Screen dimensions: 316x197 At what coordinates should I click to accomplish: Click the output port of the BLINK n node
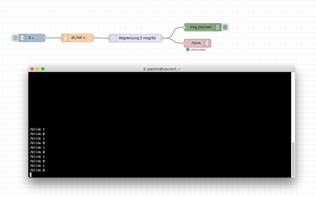point(93,38)
